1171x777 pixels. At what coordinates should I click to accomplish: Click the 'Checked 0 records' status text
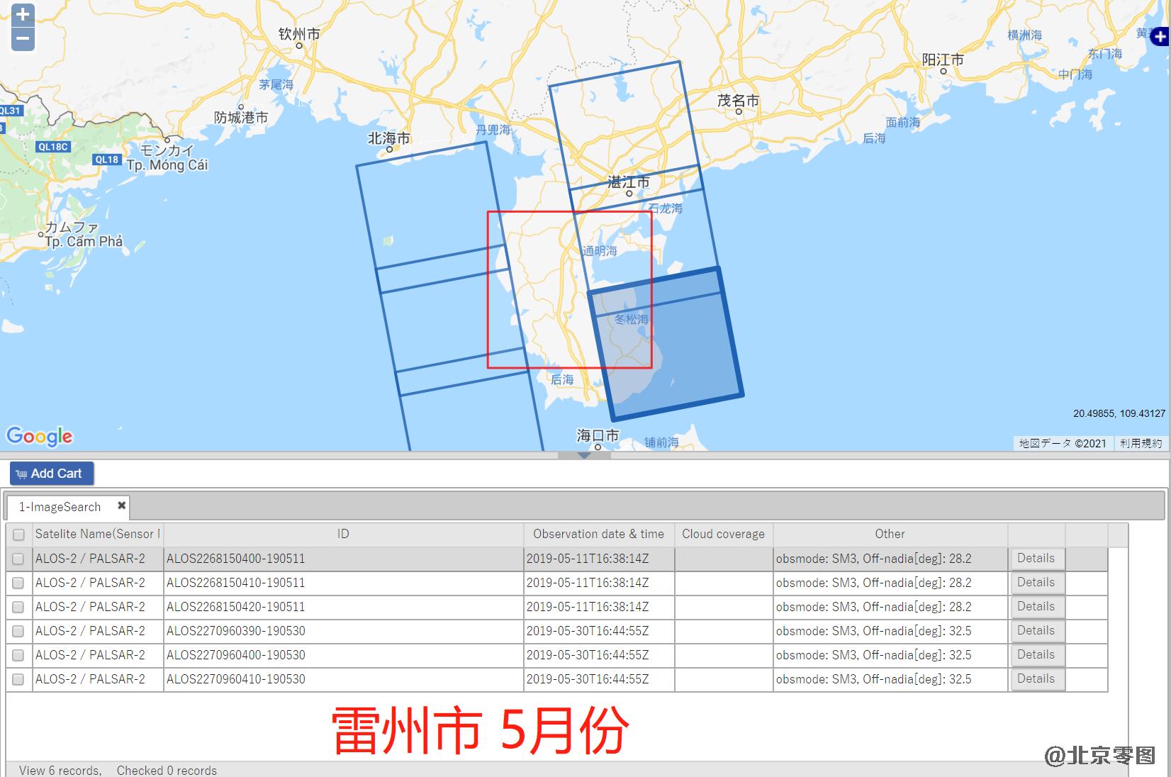pos(167,770)
